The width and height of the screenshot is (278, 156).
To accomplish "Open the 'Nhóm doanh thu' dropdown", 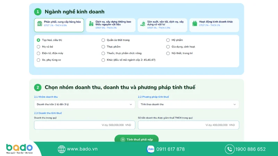I will coord(84,104).
